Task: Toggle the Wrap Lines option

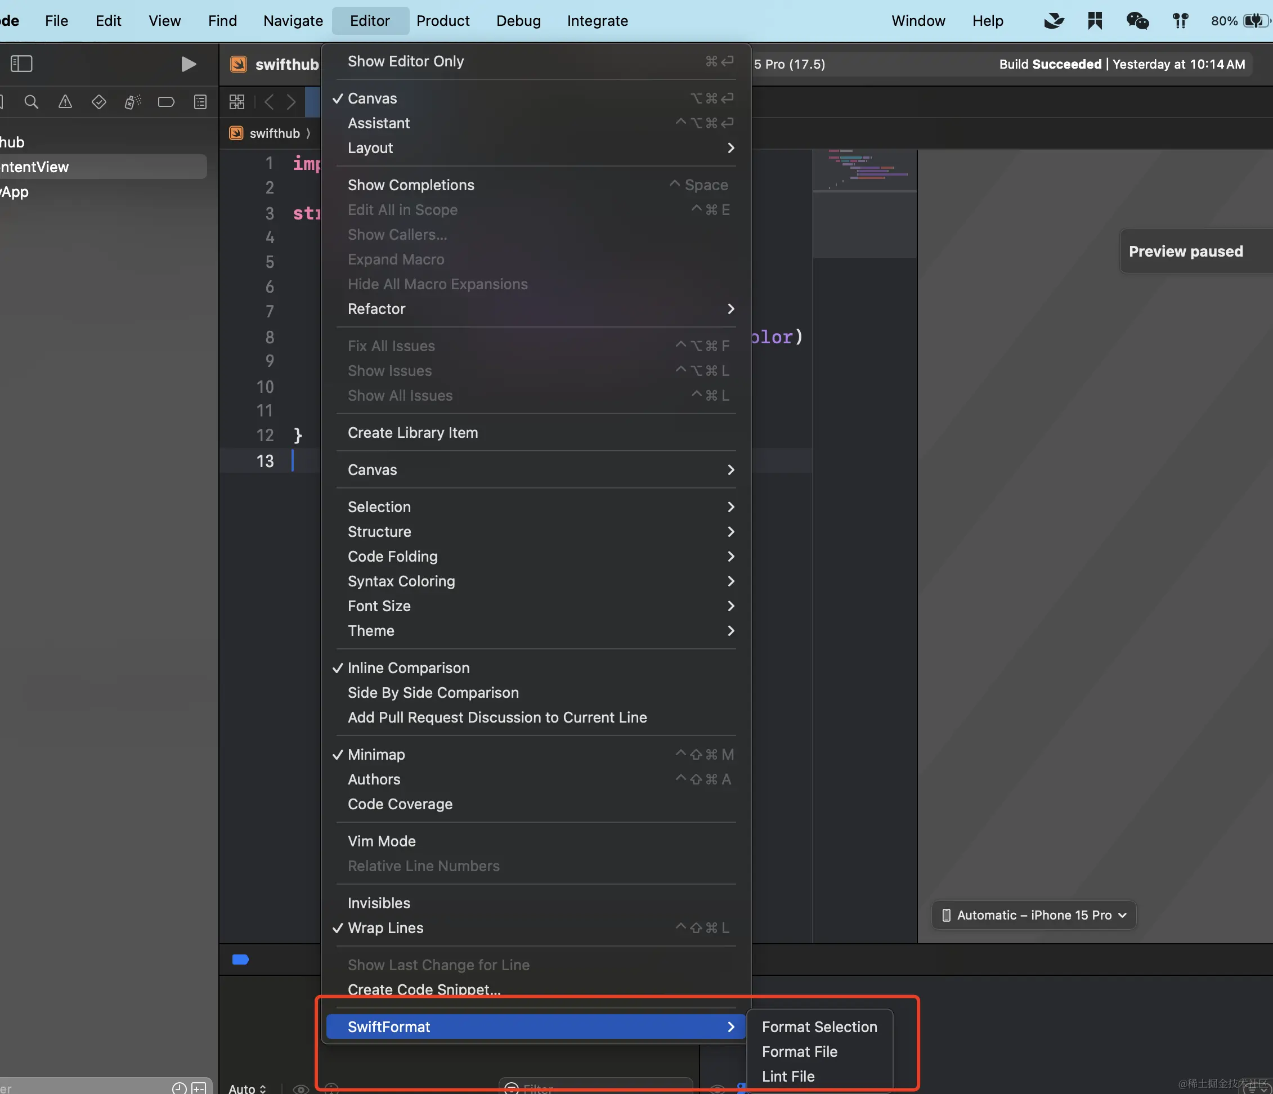Action: 385,927
